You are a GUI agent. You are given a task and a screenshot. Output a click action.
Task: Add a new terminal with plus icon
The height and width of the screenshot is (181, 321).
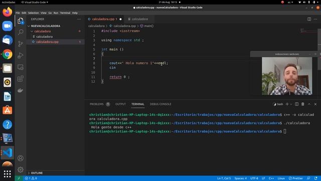pyautogui.click(x=287, y=104)
